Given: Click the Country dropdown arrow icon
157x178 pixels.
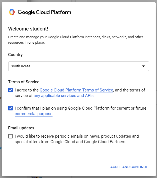Looking at the screenshot, I should pyautogui.click(x=144, y=66).
